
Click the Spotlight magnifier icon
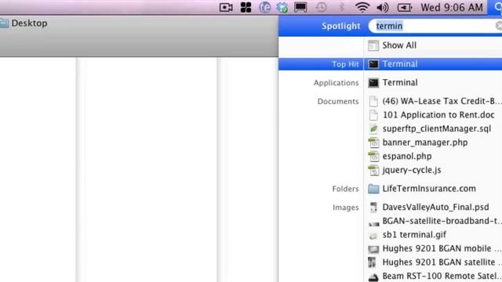497,7
